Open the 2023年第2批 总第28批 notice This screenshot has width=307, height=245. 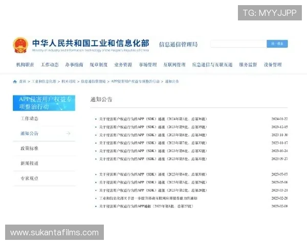pyautogui.click(x=153, y=190)
